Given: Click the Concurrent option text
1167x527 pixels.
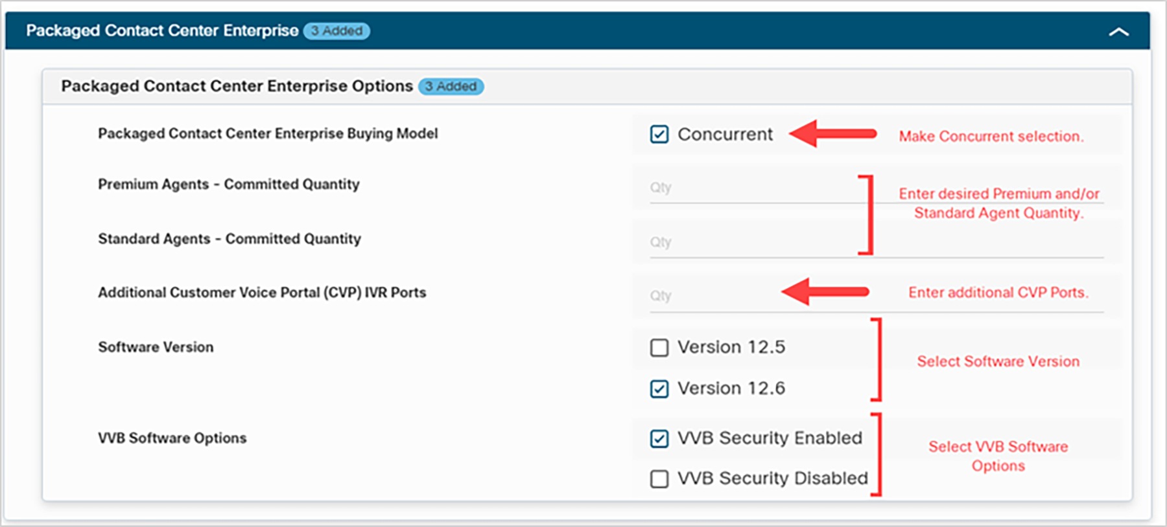Looking at the screenshot, I should [x=725, y=135].
